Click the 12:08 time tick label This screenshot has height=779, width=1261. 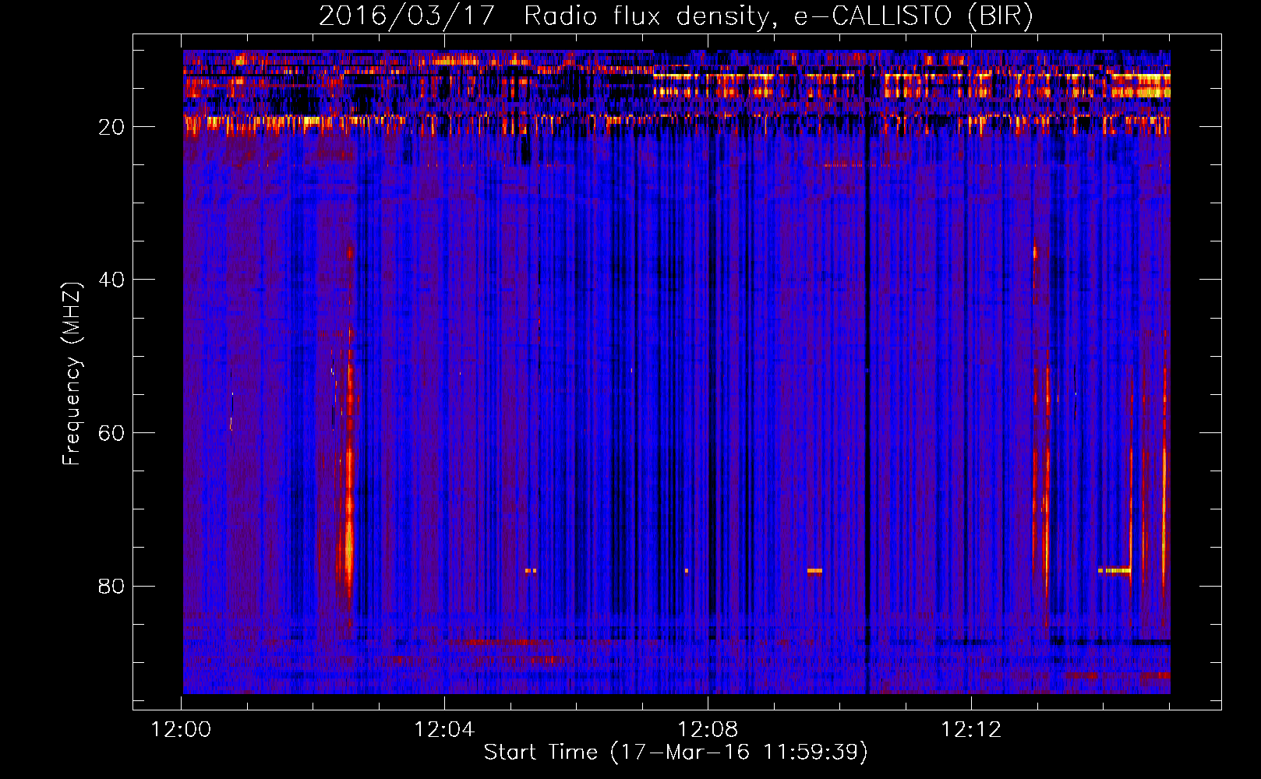[708, 730]
